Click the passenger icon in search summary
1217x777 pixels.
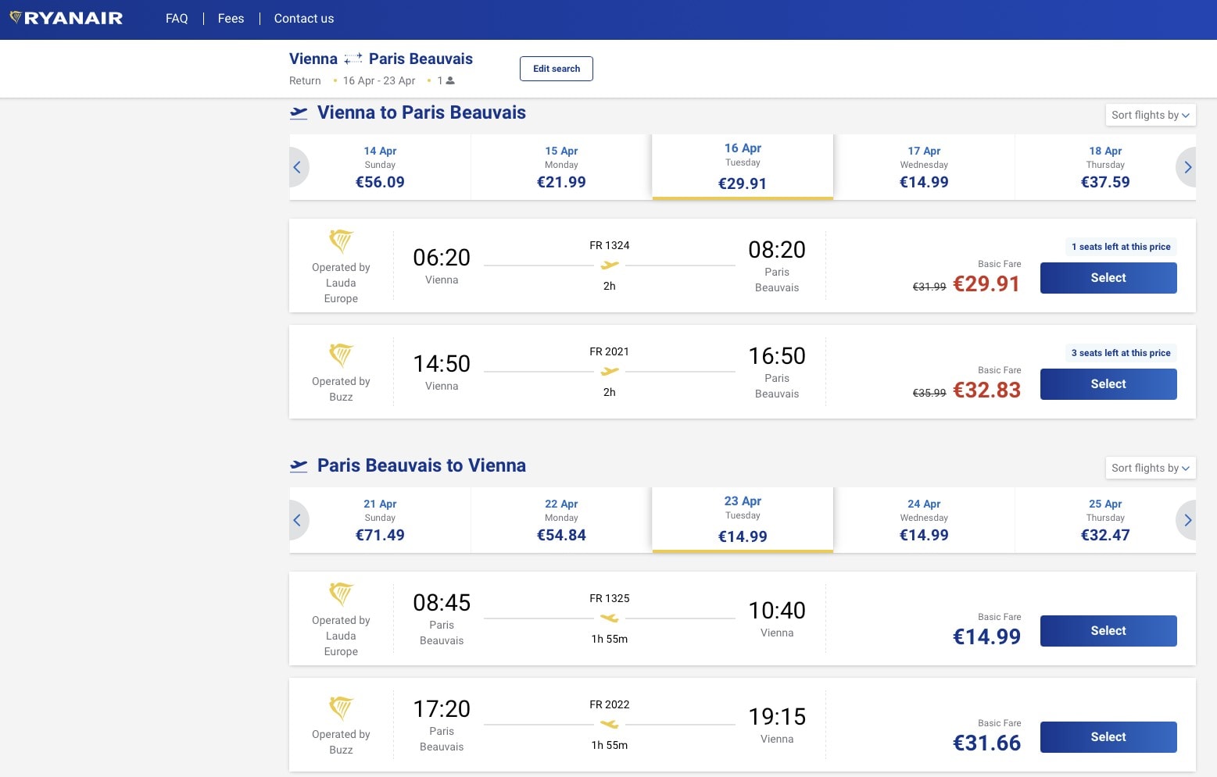450,80
